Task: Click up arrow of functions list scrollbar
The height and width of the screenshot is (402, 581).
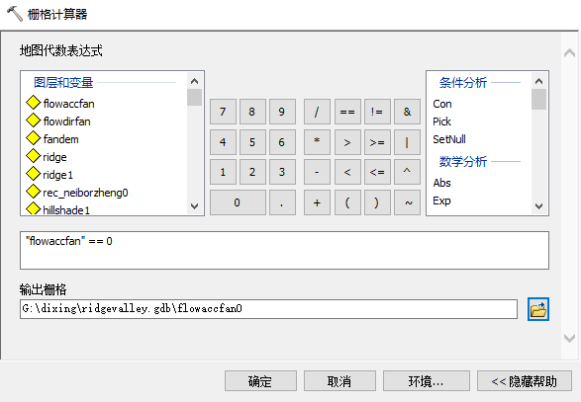Action: click(x=538, y=81)
